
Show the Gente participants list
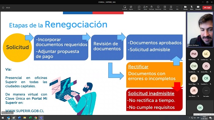145,8
